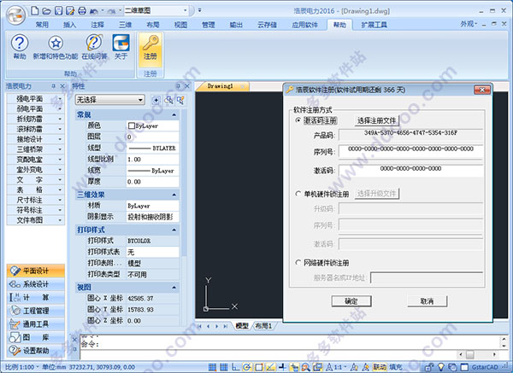513x373 pixels.
Task: Select 平面设计 in the sidebar
Action: [x=36, y=271]
